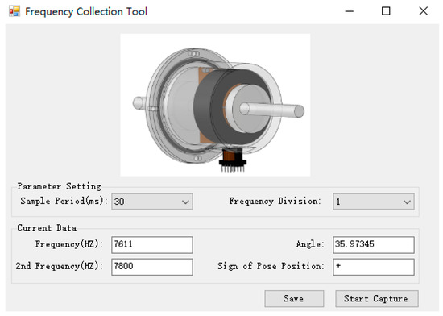The width and height of the screenshot is (443, 316).
Task: Minimize the Frequency Collection Tool window
Action: point(350,11)
